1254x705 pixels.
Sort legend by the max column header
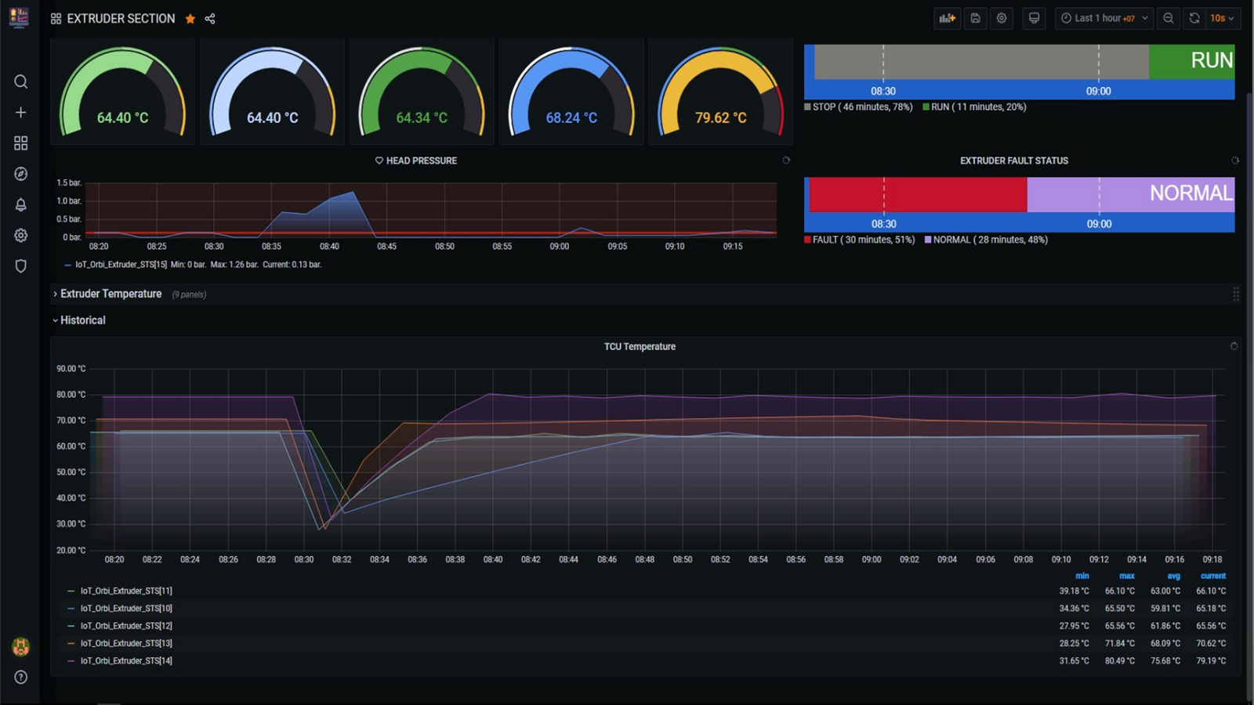pyautogui.click(x=1126, y=576)
